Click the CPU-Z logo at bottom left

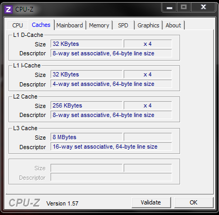tap(24, 203)
